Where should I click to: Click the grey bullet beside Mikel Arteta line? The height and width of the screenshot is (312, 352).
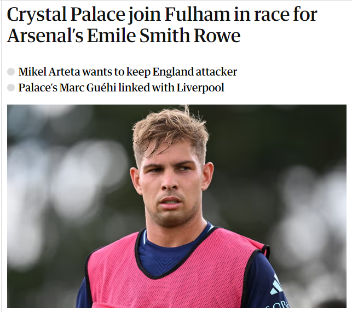tap(11, 72)
